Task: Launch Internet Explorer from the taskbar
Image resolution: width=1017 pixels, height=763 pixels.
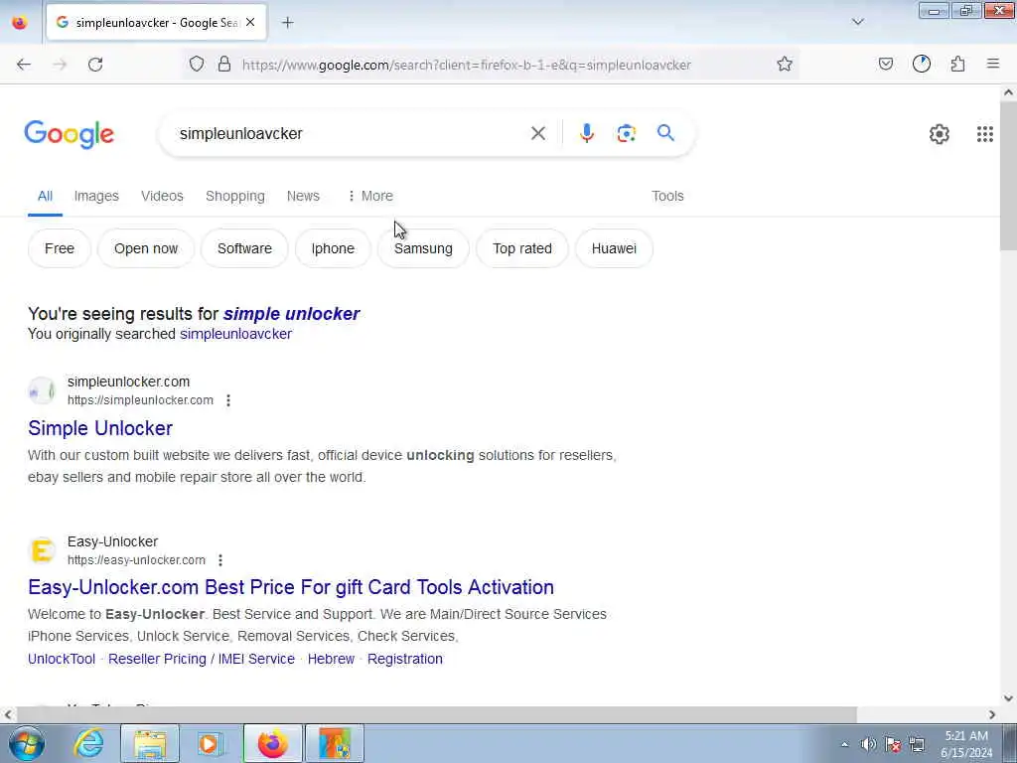Action: pos(88,743)
